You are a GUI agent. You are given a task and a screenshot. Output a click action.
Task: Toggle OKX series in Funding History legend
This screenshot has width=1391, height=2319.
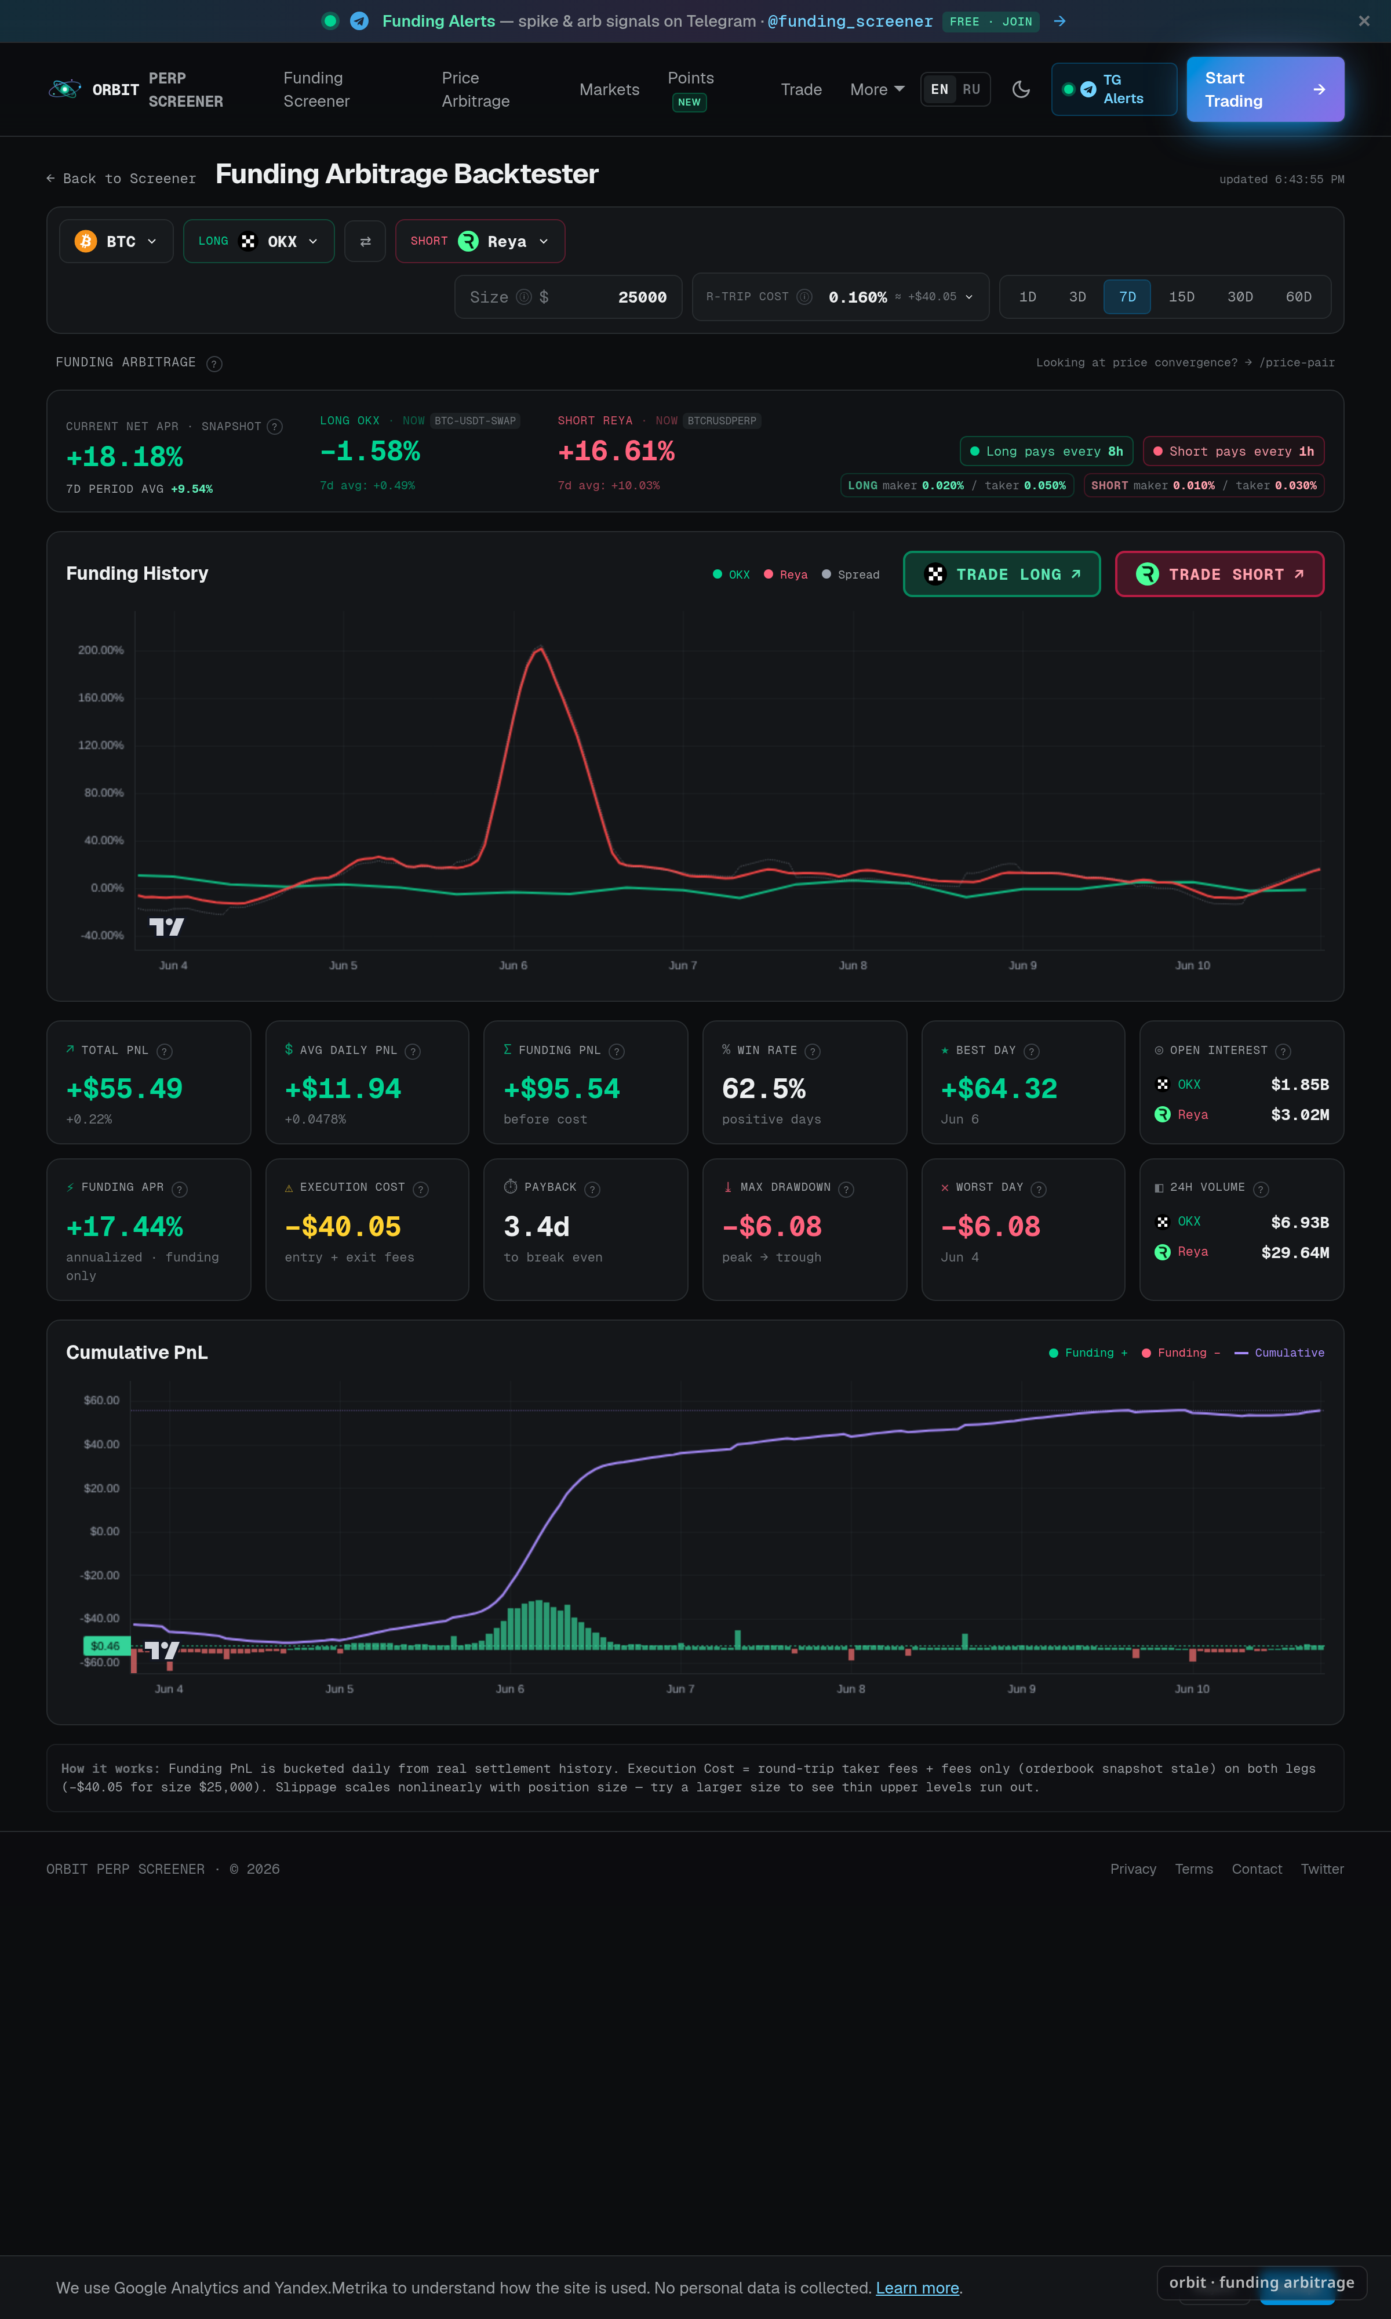point(731,575)
